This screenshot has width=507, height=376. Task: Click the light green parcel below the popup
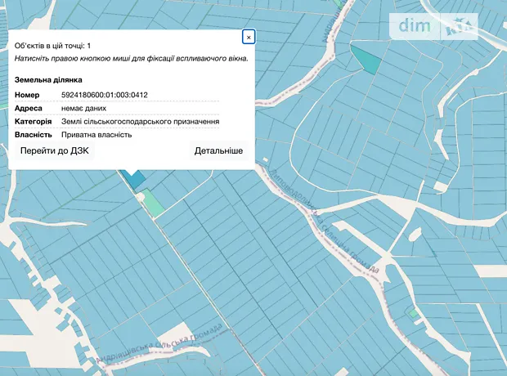click(x=150, y=202)
